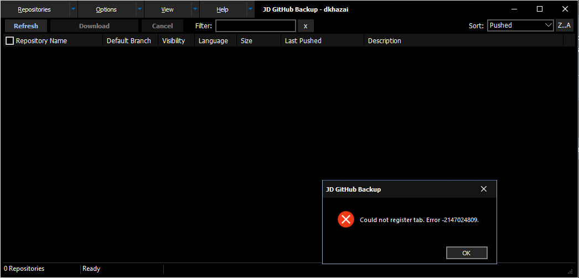
Task: Open the Help menu
Action: 223,9
